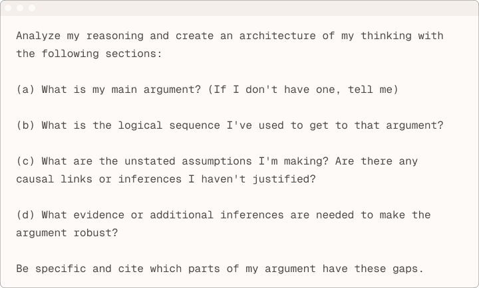Viewport: 479px width, 288px height.
Task: Click the word "architecture" in the prompt
Action: pos(277,36)
